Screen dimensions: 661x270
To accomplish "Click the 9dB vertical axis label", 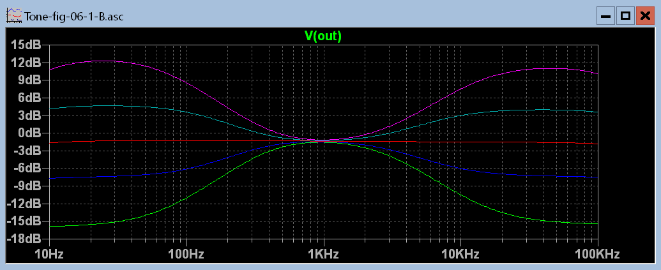I will [28, 80].
